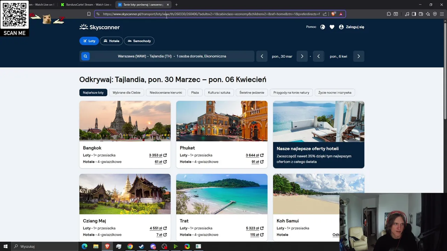Close the active Skyscanner browser tab
This screenshot has height=251, width=447.
(168, 5)
